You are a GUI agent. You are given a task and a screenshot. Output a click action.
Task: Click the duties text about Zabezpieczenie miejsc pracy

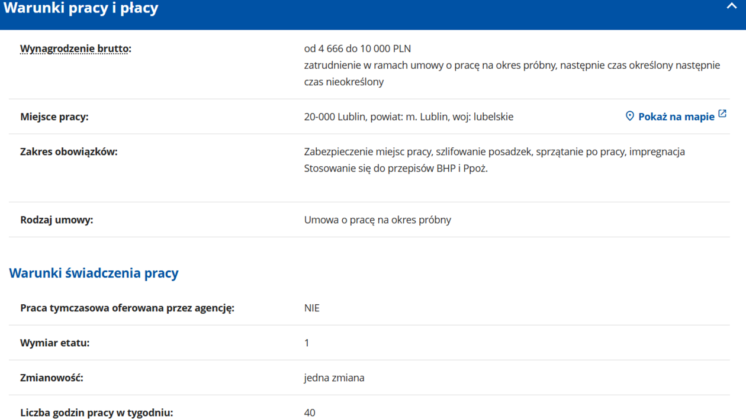click(x=494, y=152)
